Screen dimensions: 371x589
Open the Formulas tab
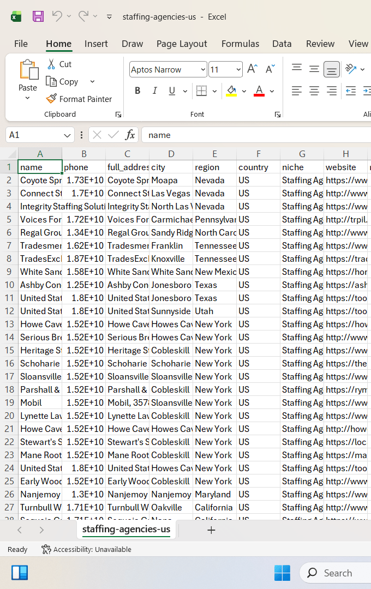click(x=240, y=44)
